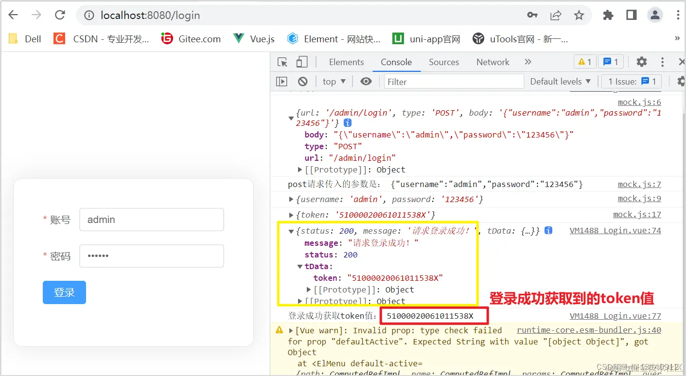Reload the localhost login page

click(60, 15)
